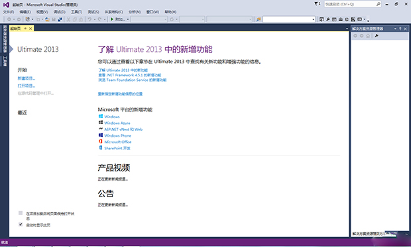Click the browser refresh toolbar icon

(172, 19)
